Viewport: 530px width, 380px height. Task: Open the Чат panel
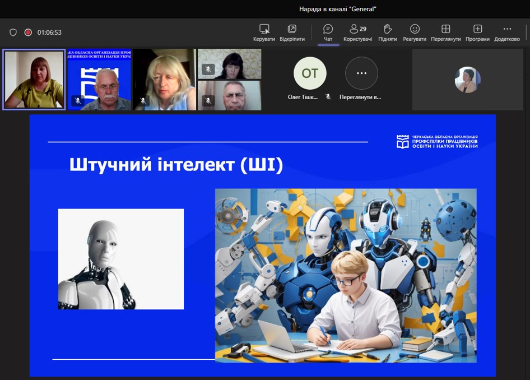coord(328,29)
